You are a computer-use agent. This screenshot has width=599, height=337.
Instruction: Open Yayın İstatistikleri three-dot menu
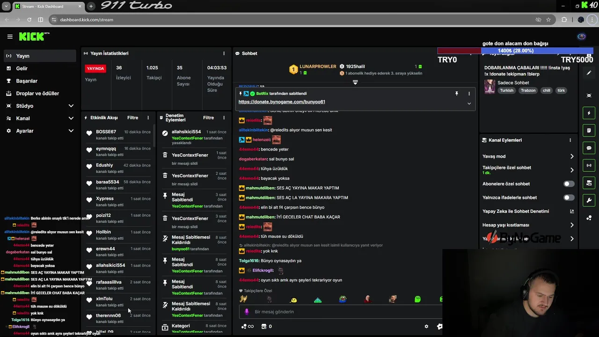tap(224, 53)
